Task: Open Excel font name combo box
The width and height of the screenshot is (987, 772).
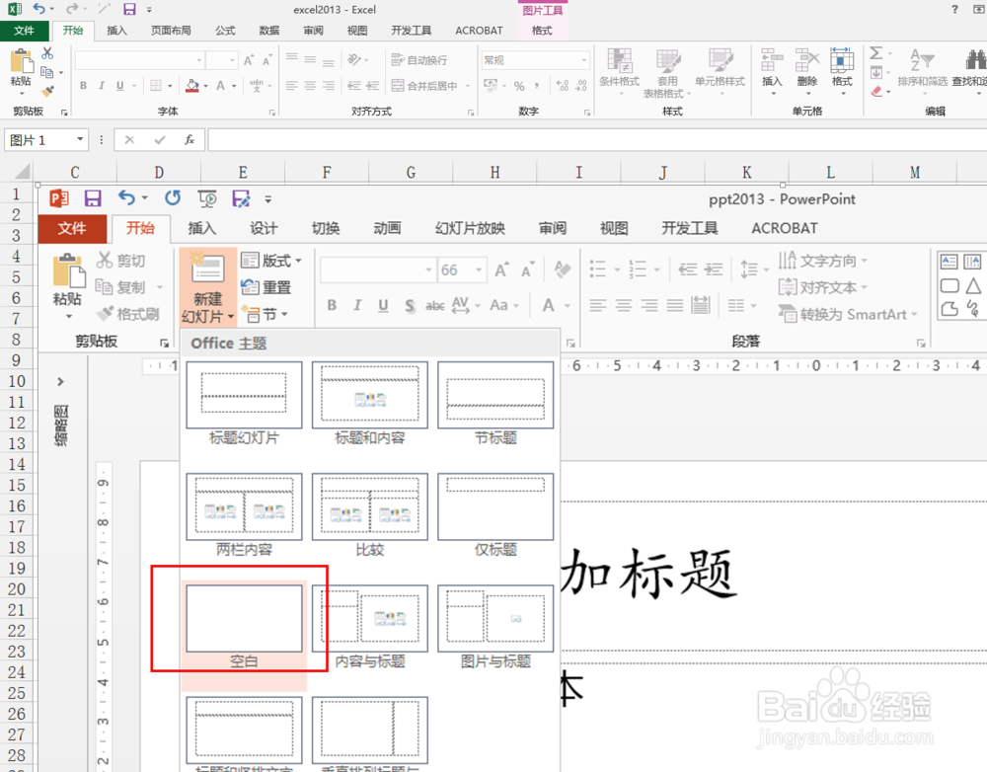Action: pyautogui.click(x=140, y=60)
